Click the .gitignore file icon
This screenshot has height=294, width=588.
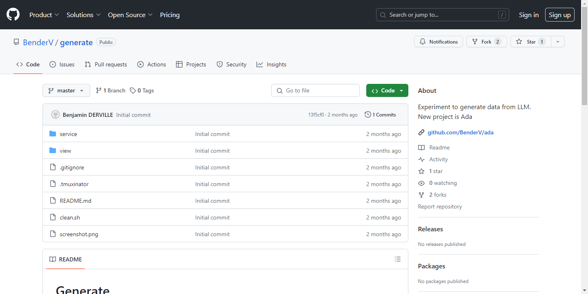pos(53,167)
